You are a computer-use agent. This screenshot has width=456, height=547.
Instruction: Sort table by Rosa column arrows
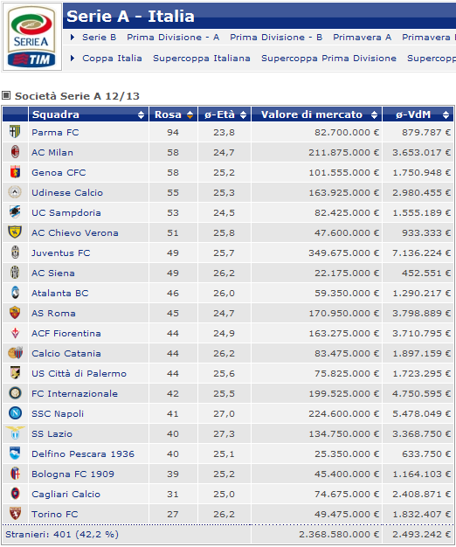point(190,114)
